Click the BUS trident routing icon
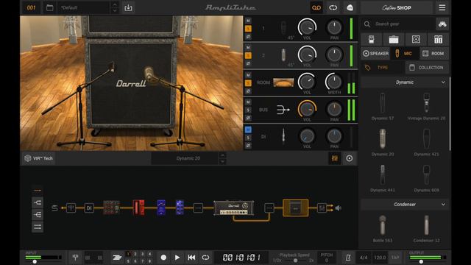Viewport: 471px width, 265px height. coord(283,110)
